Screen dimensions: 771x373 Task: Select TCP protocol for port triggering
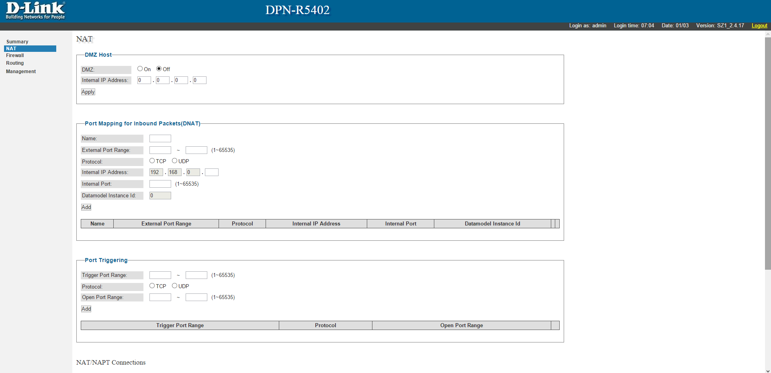pos(152,286)
